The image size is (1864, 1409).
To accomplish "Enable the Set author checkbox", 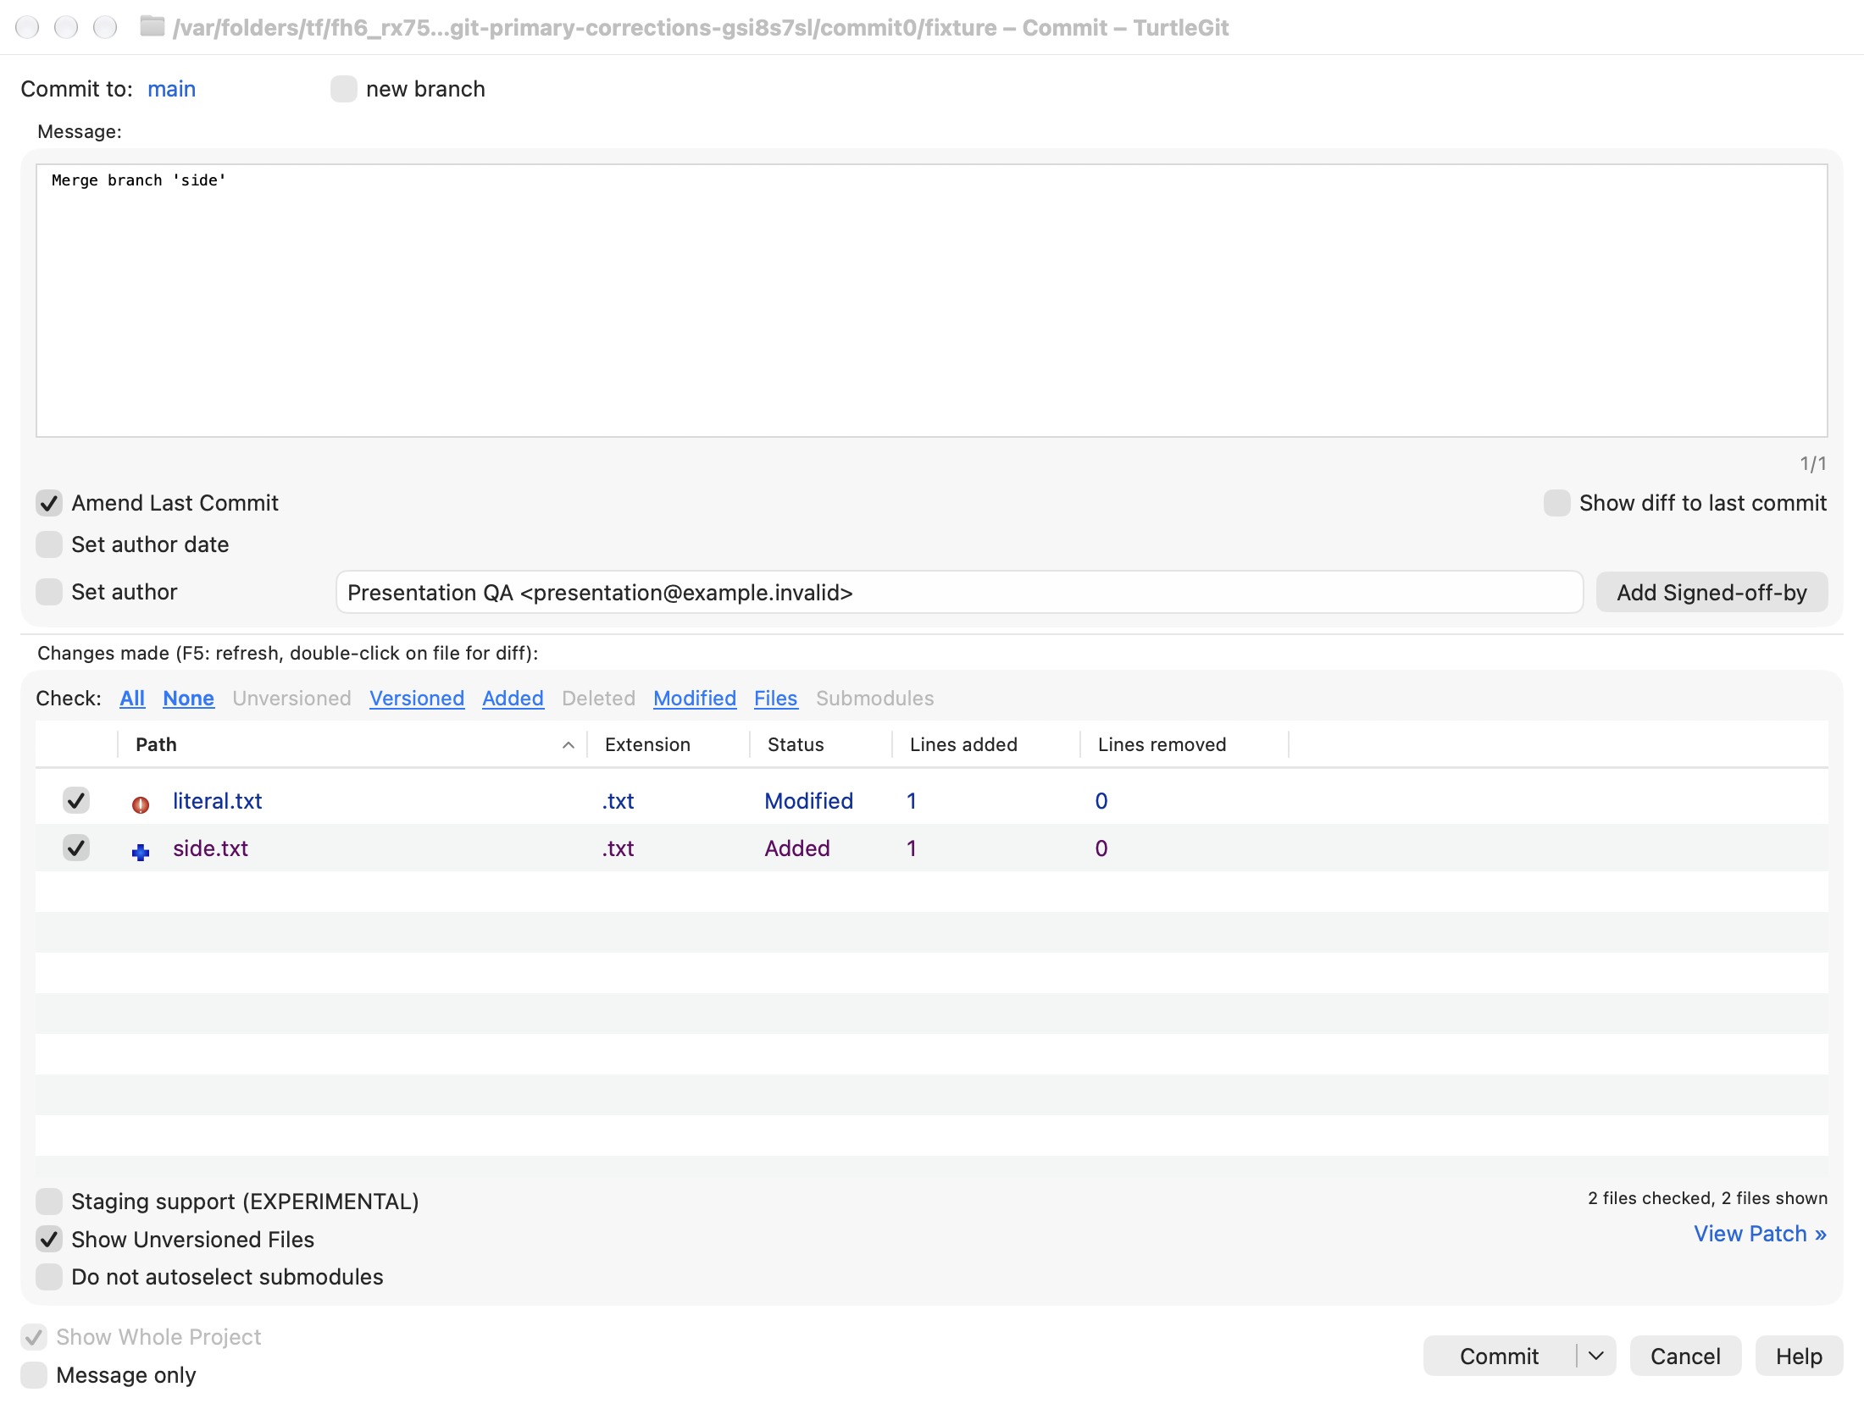I will pyautogui.click(x=49, y=592).
